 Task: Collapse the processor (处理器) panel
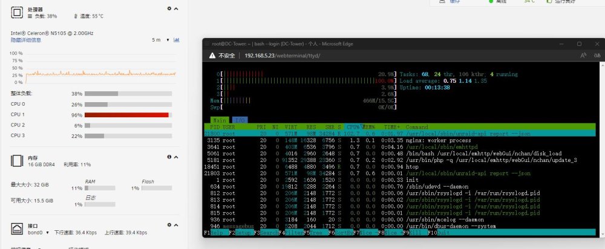click(x=176, y=8)
